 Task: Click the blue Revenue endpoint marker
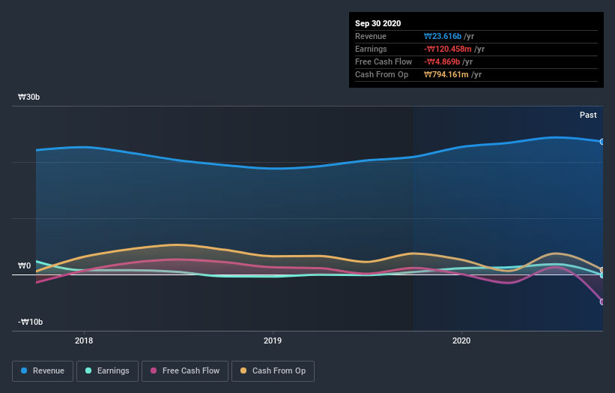pos(602,142)
